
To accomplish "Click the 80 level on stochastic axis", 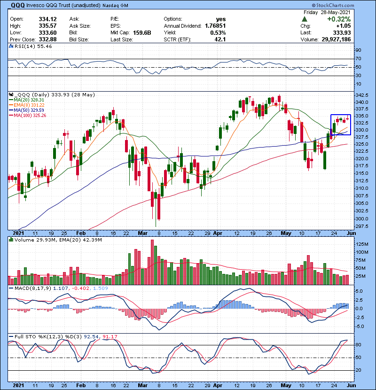I will pos(359,345).
